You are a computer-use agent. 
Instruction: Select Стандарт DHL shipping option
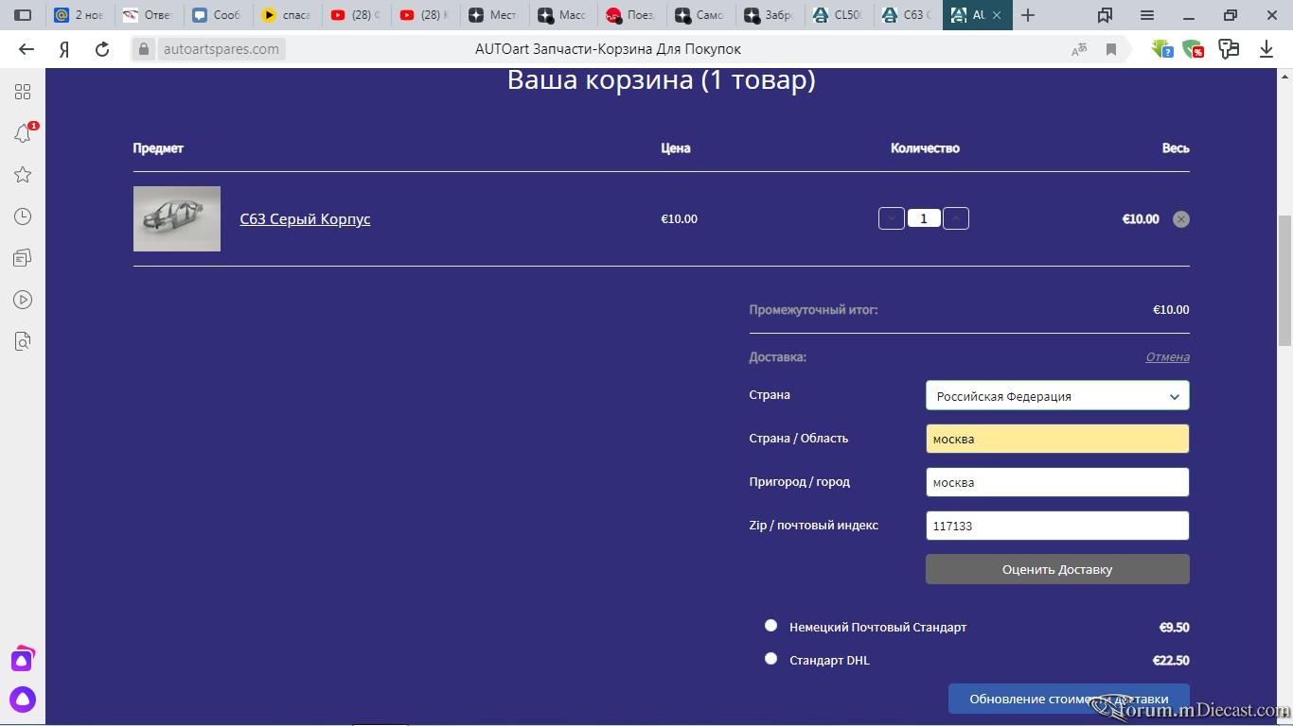770,659
